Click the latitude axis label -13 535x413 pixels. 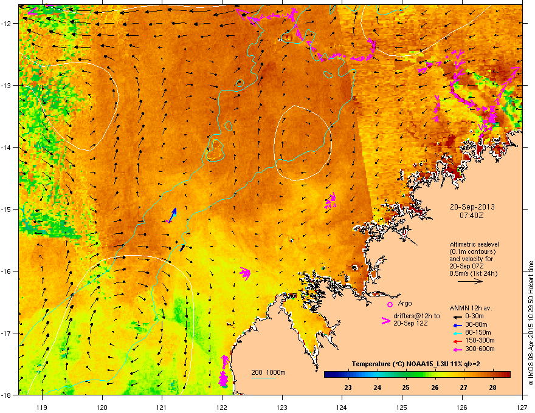7,86
